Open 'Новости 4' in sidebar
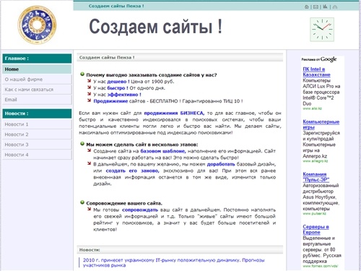Viewport: 361px width, 271px height. point(37,155)
